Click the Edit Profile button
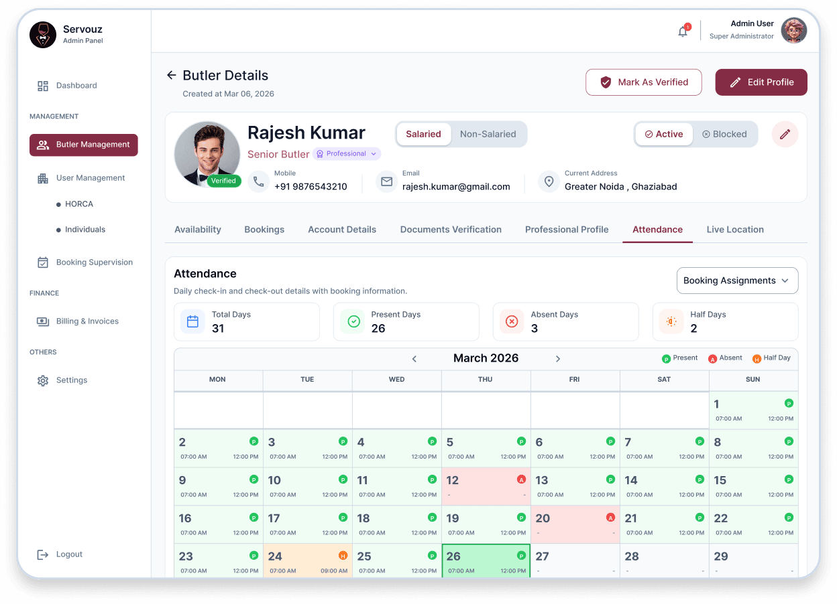 [x=761, y=82]
